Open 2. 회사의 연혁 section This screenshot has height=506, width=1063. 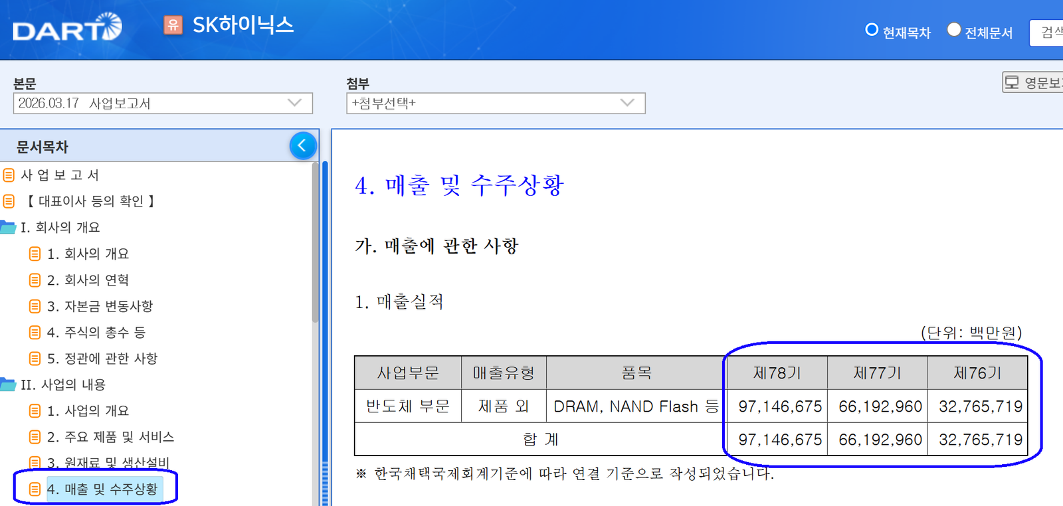(x=88, y=280)
